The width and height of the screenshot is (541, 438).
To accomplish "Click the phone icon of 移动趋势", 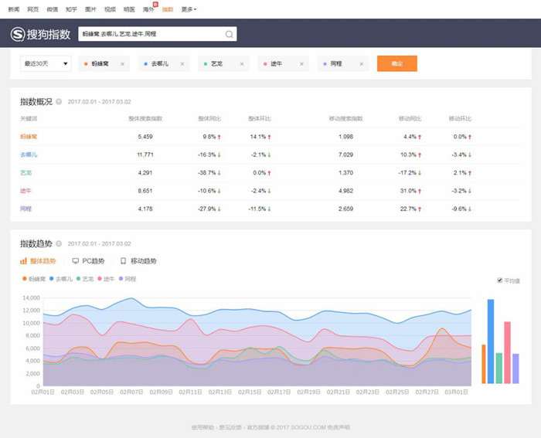I will tap(123, 261).
